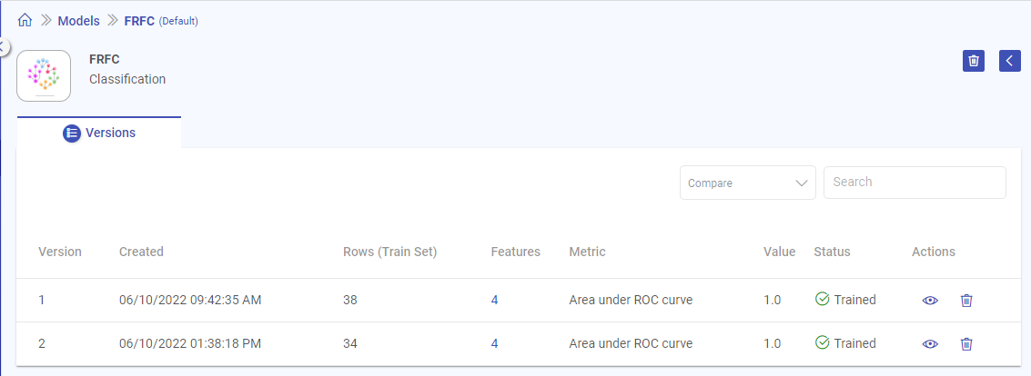Viewport: 1031px width, 376px height.
Task: Go to Models in the breadcrumb
Action: pyautogui.click(x=78, y=20)
